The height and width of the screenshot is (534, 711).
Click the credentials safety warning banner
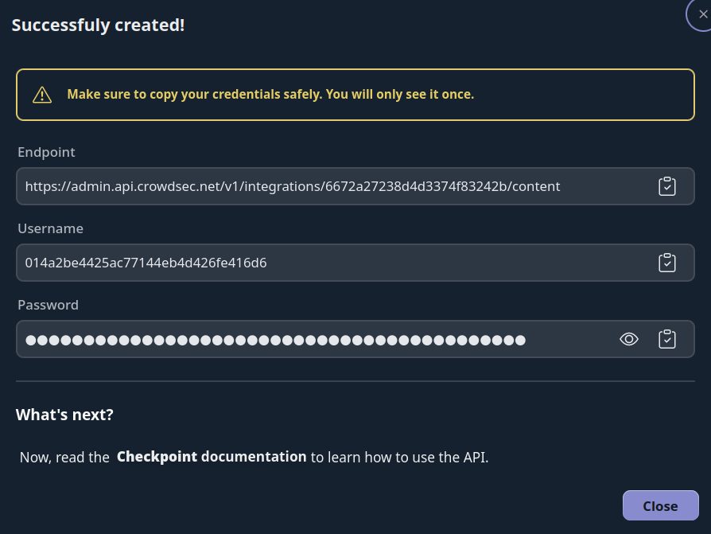point(355,94)
